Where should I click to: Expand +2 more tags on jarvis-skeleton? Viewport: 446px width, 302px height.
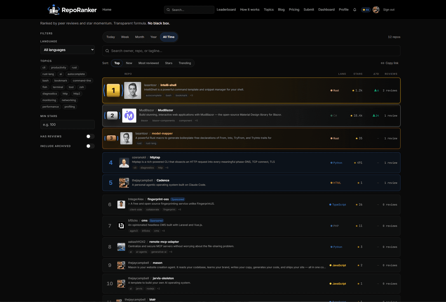(158, 289)
